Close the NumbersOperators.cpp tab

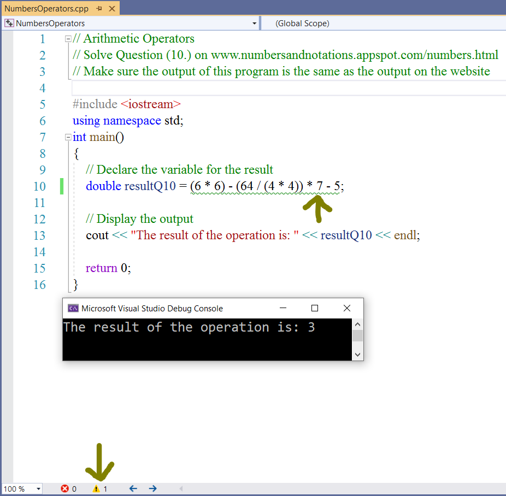(112, 9)
